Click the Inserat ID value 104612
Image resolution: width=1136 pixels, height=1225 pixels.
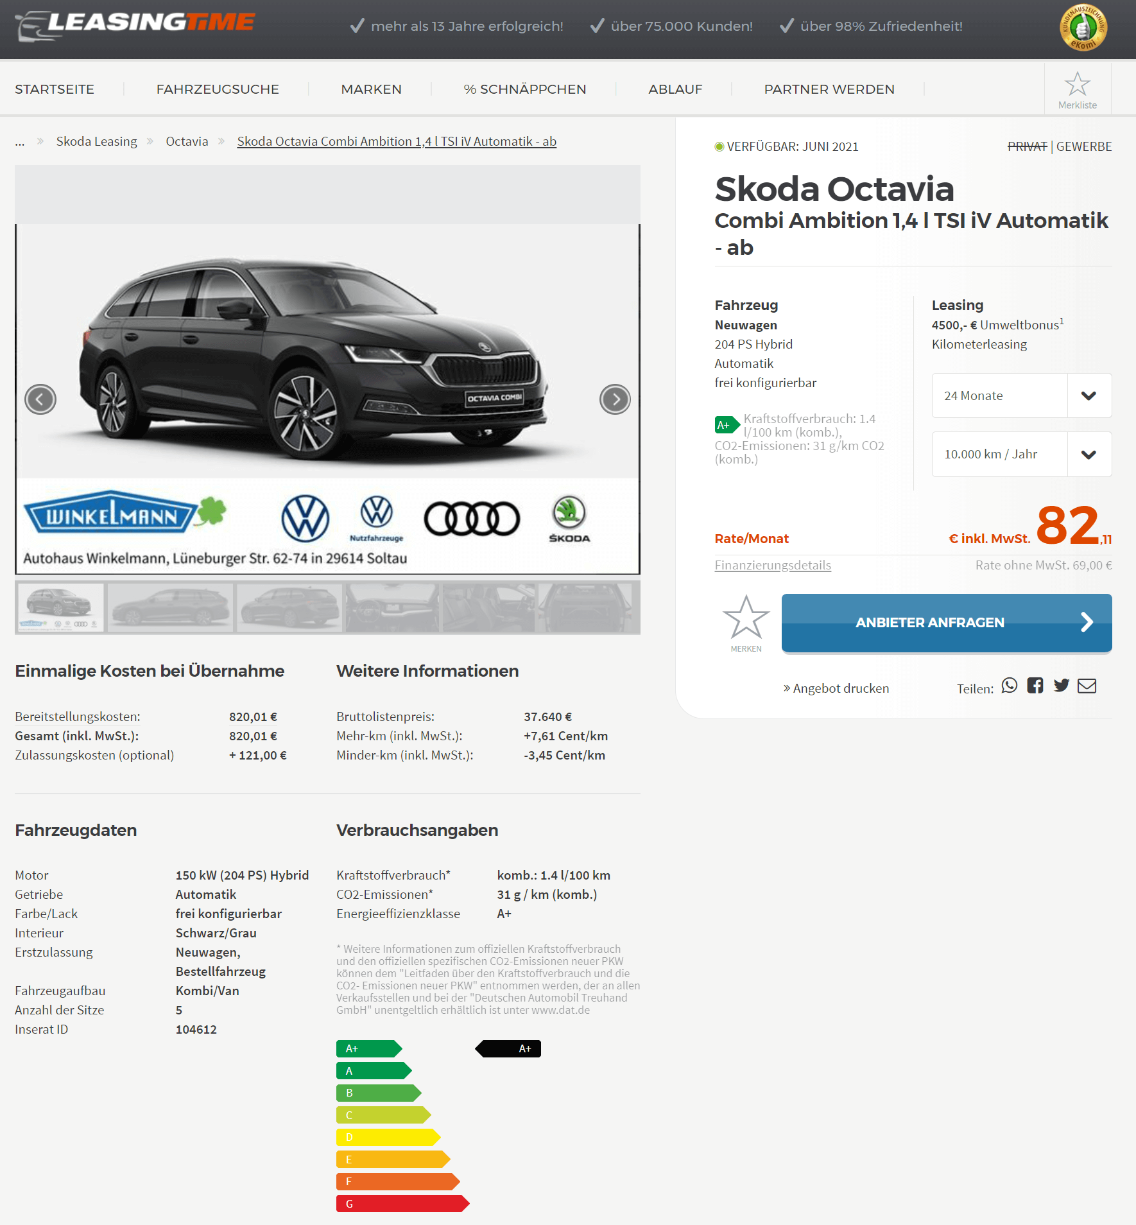(196, 1029)
